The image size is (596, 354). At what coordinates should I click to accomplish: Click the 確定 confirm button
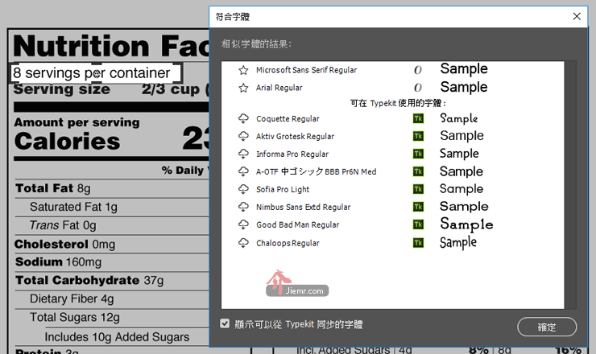[x=547, y=327]
